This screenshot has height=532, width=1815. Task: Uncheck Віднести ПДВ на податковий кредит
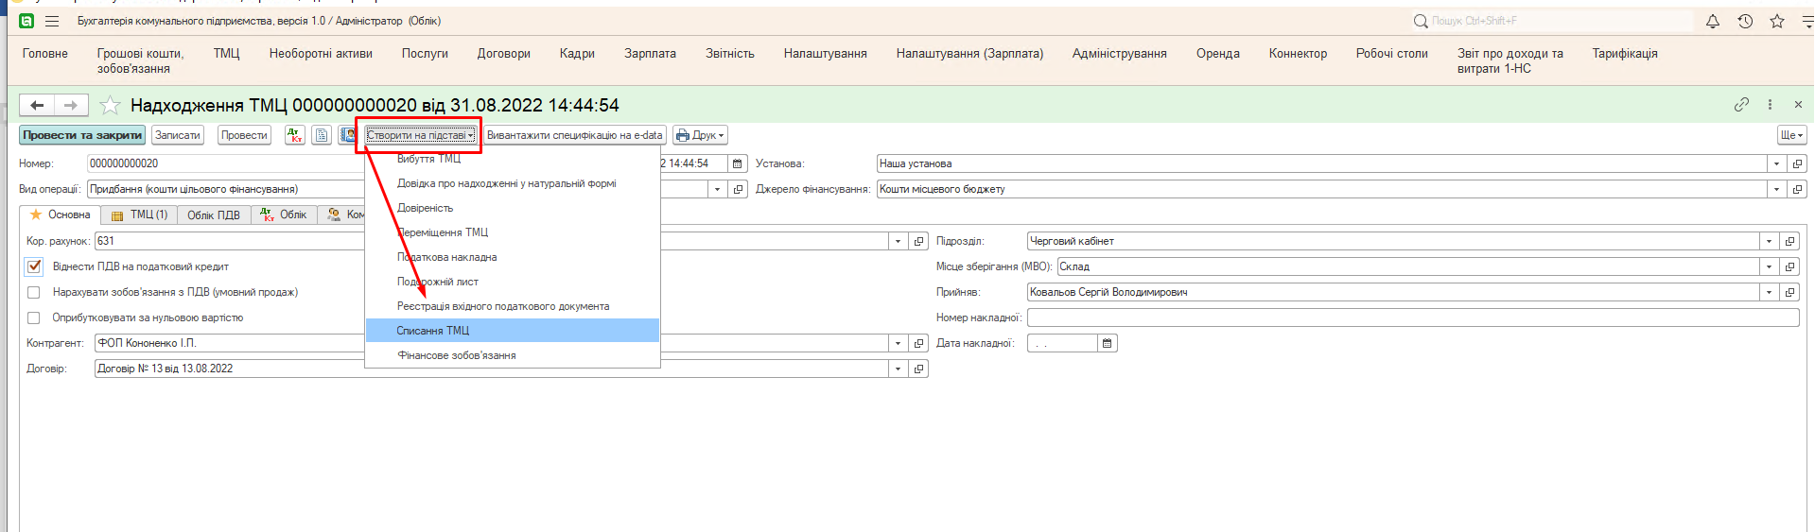(x=34, y=267)
